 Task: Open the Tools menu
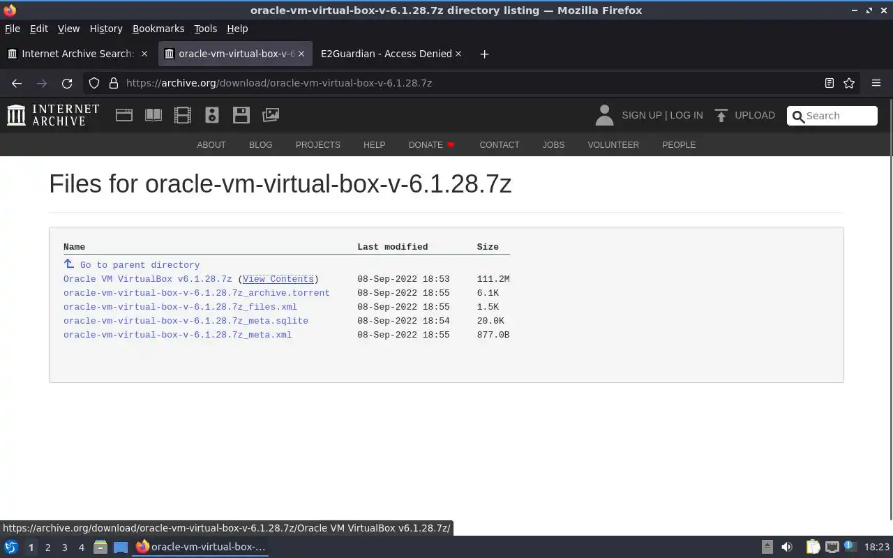205,29
